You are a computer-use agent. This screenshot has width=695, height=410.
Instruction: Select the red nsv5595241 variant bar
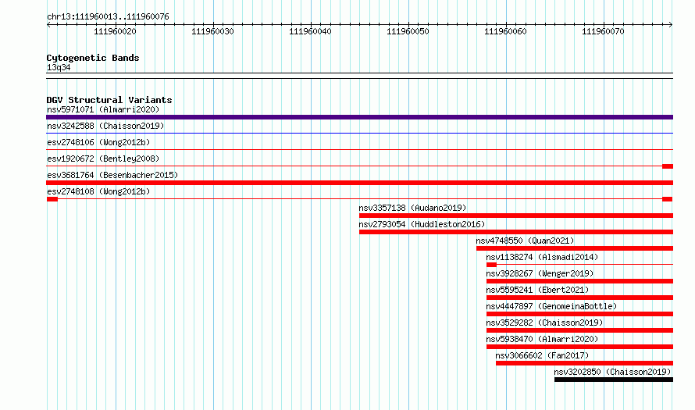pyautogui.click(x=579, y=298)
